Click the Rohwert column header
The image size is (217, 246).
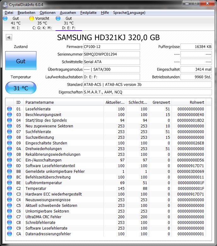pyautogui.click(x=189, y=102)
